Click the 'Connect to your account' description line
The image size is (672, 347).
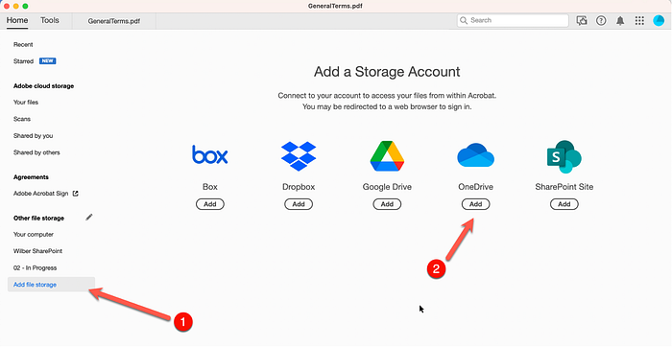point(387,96)
